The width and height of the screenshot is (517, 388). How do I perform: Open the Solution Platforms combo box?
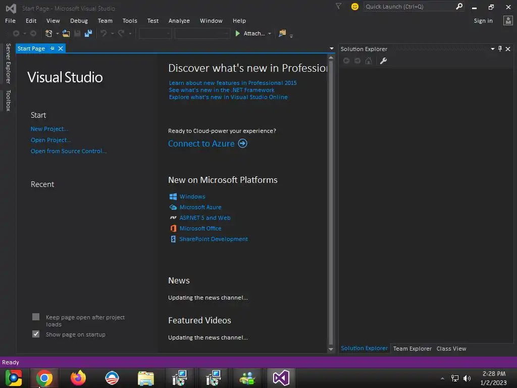pos(202,33)
